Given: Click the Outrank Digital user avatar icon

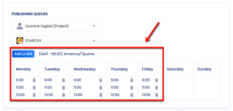Looking at the screenshot, I should (20, 26).
